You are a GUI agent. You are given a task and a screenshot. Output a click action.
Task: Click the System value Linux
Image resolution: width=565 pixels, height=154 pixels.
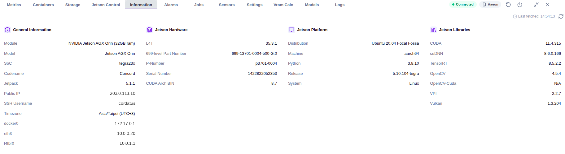(414, 83)
